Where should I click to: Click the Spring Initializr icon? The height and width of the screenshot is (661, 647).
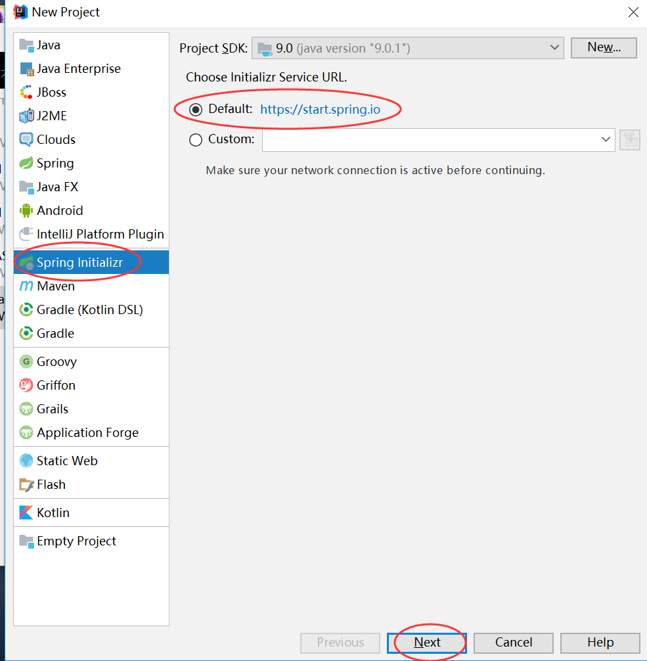26,263
